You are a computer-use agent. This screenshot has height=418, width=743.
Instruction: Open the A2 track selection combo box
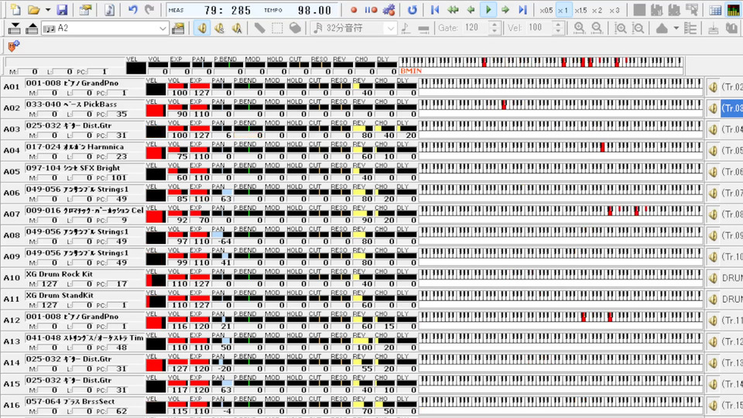(104, 29)
